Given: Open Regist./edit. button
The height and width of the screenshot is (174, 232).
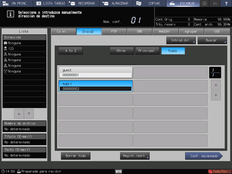Looking at the screenshot, I should tap(135, 156).
